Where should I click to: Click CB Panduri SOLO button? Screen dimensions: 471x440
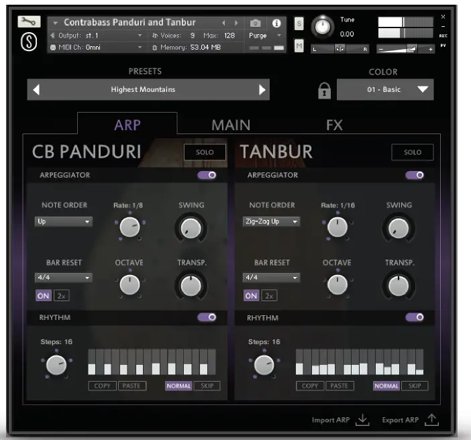click(205, 152)
